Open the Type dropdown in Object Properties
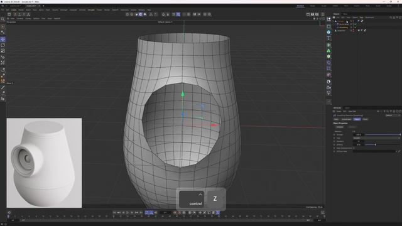 pyautogui.click(x=376, y=138)
